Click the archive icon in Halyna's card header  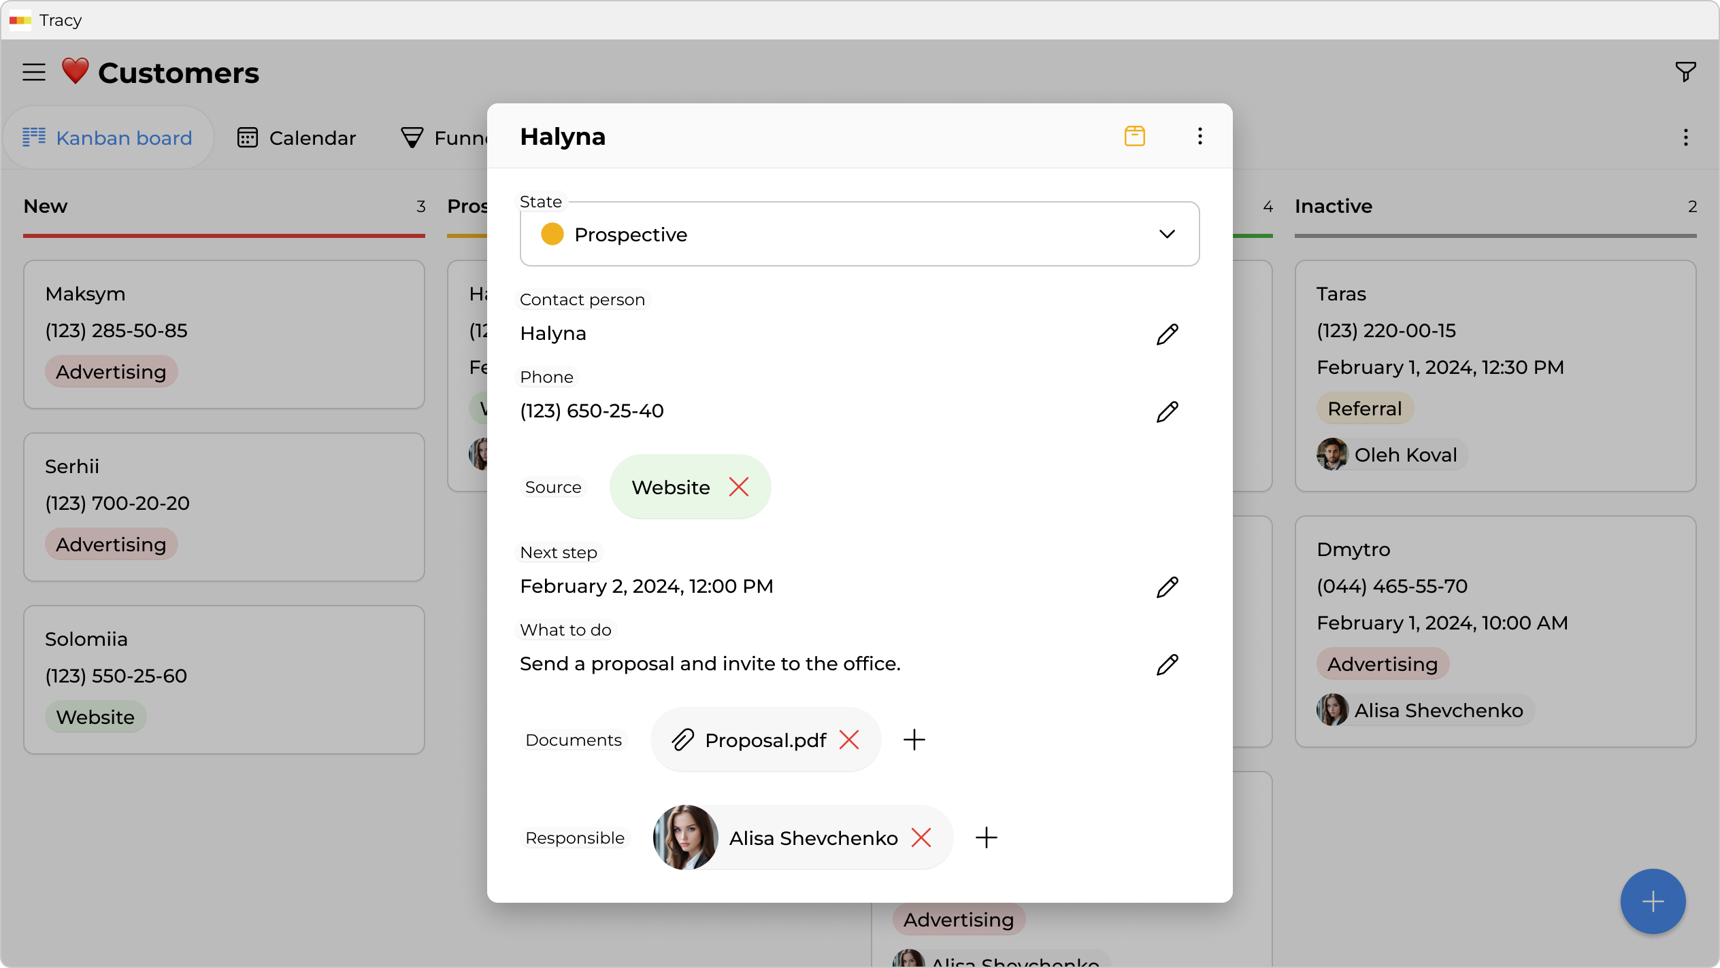[x=1134, y=136]
